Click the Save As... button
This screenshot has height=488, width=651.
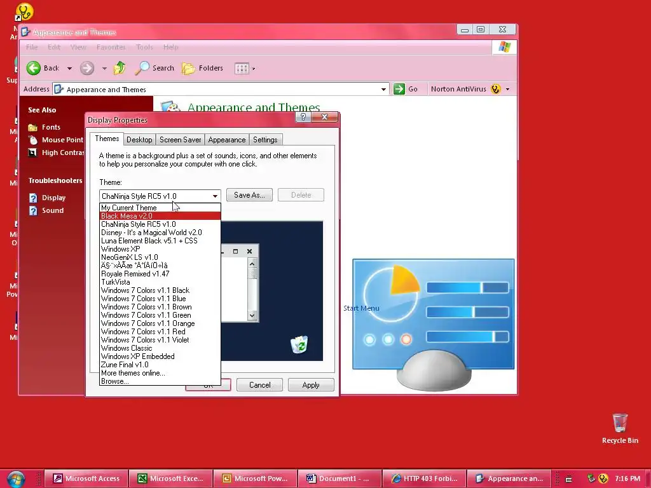tap(249, 195)
